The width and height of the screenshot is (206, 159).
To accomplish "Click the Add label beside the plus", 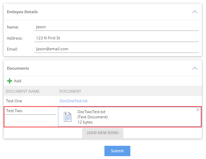I will coord(18,81).
